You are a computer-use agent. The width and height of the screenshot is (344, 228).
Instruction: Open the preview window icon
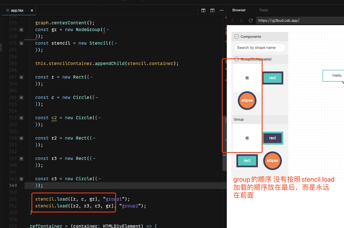point(212,10)
